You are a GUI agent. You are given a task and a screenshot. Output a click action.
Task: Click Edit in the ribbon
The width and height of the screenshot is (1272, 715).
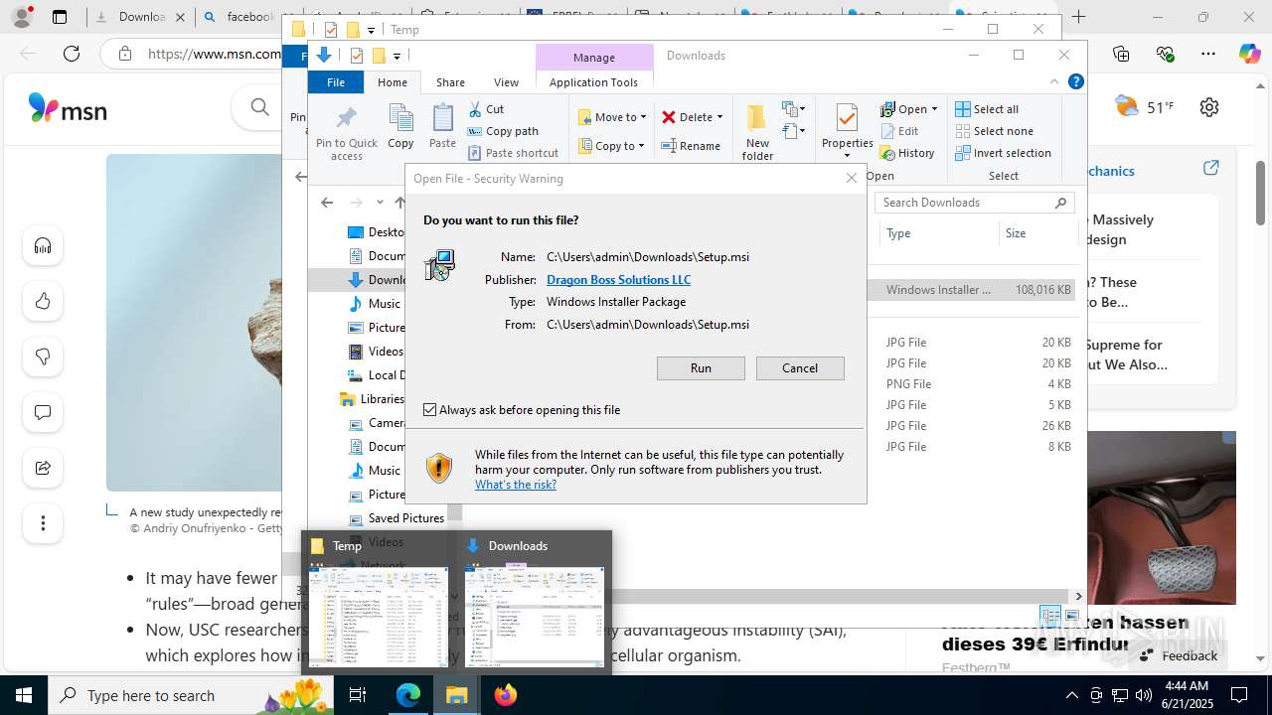[x=899, y=131]
